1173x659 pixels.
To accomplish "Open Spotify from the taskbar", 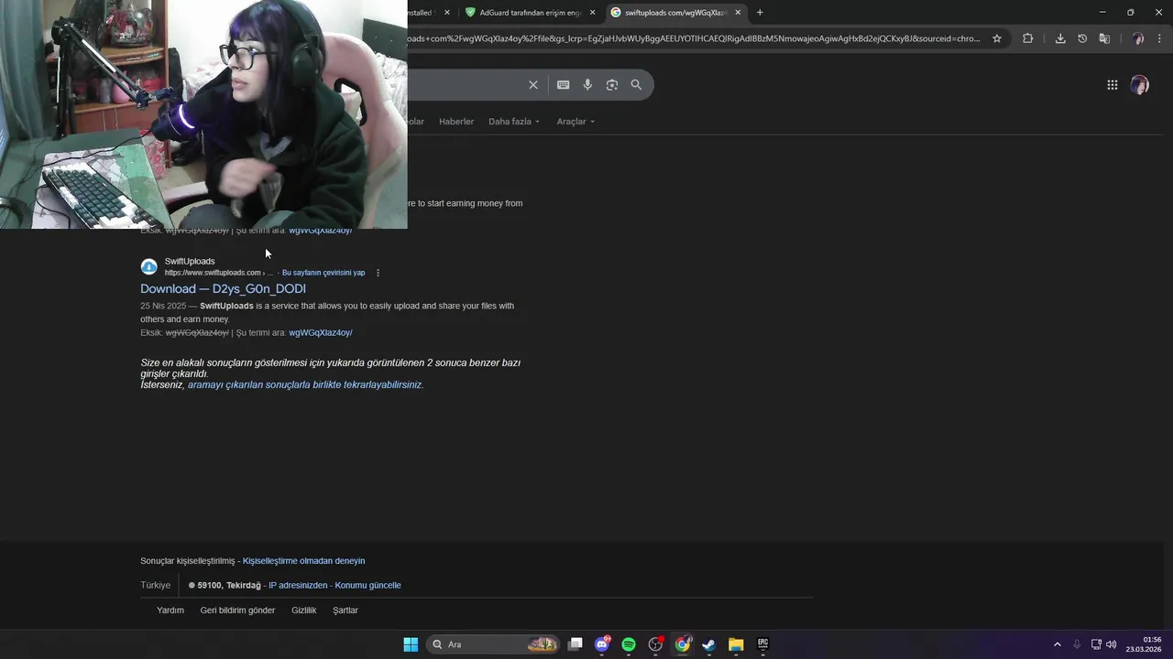I will 629,644.
